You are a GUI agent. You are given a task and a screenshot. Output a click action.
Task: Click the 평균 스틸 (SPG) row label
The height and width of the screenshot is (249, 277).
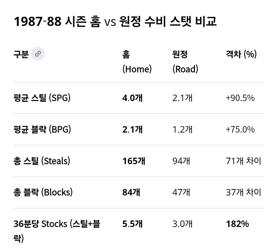pos(42,98)
